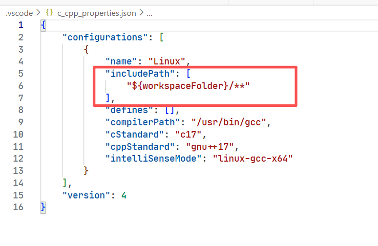This screenshot has width=378, height=246.
Task: Click the "${workspaceFolder}/**" string
Action: tap(188, 86)
